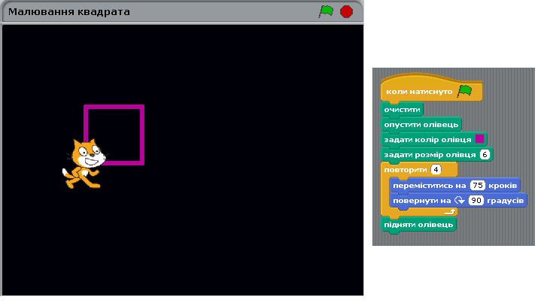Select the 'повернути на' turn block

[458, 201]
